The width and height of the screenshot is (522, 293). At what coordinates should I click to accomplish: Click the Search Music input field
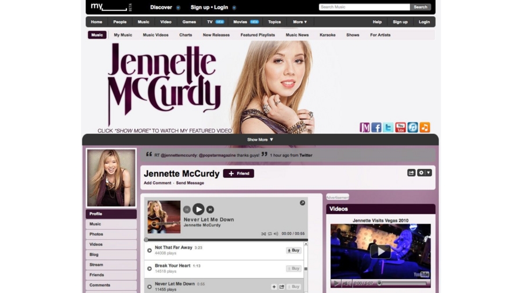364,7
